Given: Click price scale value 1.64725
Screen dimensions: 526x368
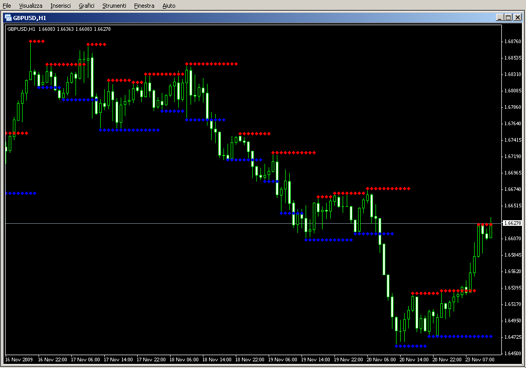Looking at the screenshot, I should pos(513,337).
